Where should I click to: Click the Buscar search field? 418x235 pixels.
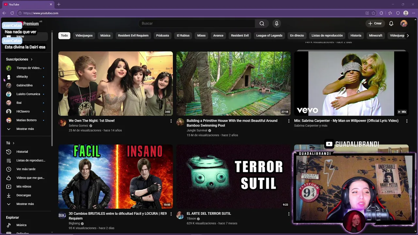point(197,23)
